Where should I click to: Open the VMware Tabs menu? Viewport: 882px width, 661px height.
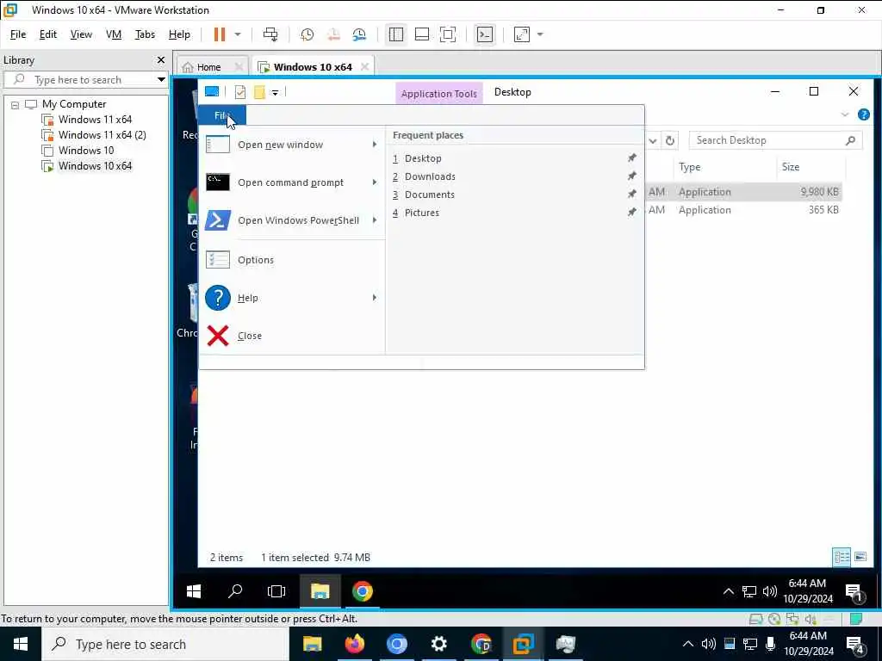tap(145, 34)
